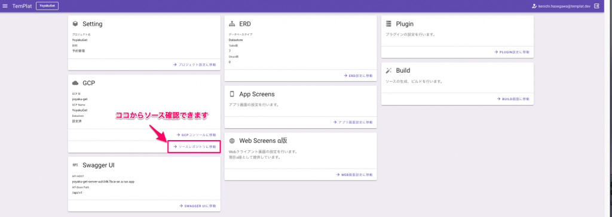
Task: Click the Plugin stack icon
Action: tap(388, 24)
